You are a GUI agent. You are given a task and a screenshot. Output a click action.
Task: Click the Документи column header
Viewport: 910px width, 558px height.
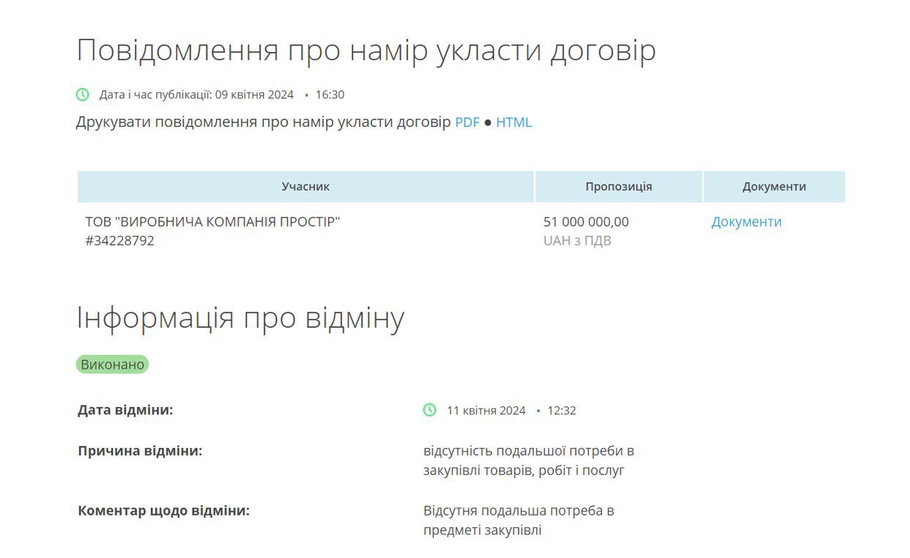[774, 187]
